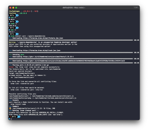Click the formula.jws.json download URL
The image size is (148, 131).
tap(43, 38)
